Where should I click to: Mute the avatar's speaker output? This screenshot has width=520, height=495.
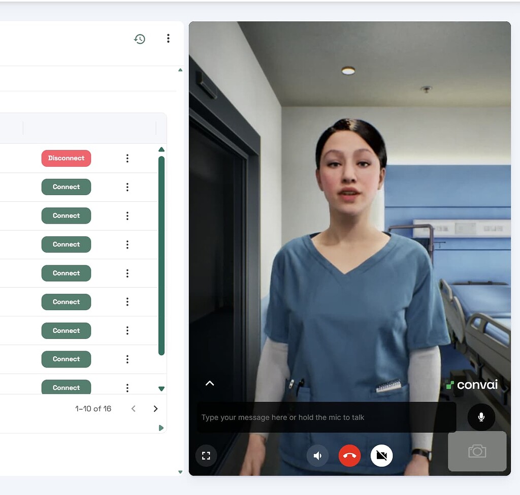317,455
